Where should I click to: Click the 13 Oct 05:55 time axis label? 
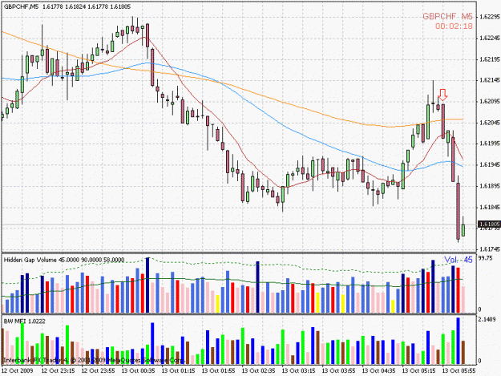[459, 371]
